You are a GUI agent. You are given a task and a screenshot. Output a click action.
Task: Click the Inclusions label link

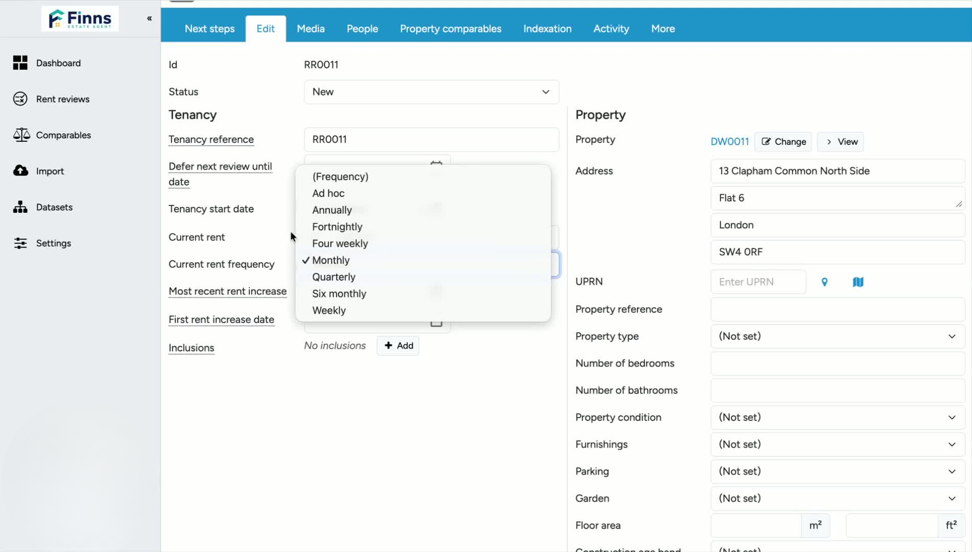[x=191, y=348]
